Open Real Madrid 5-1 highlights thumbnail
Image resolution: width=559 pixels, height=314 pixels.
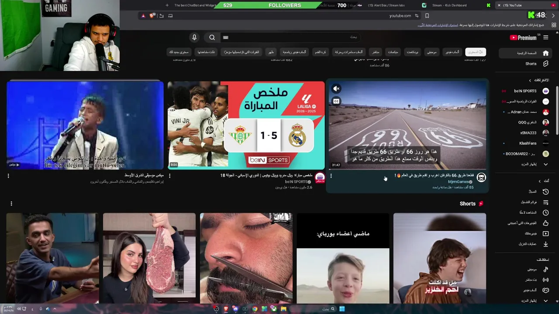[246, 125]
